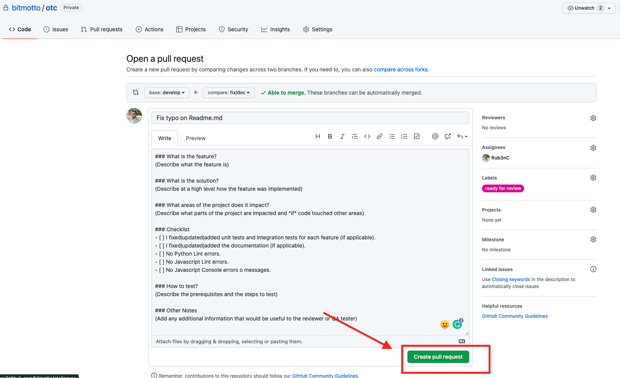Open the compare: fix/doc branch dropdown
Screen dimensions: 620x378
pyautogui.click(x=228, y=93)
